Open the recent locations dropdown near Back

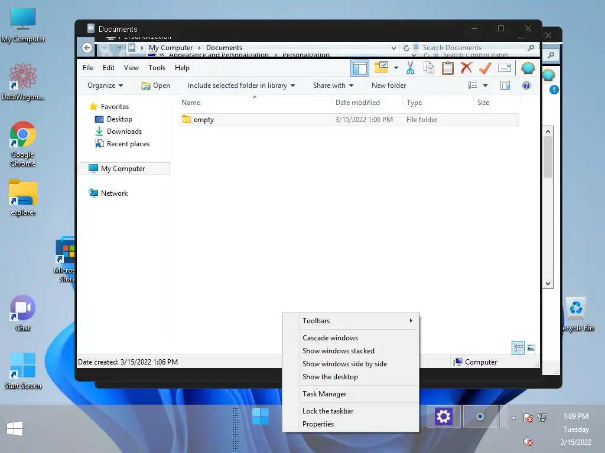[119, 48]
